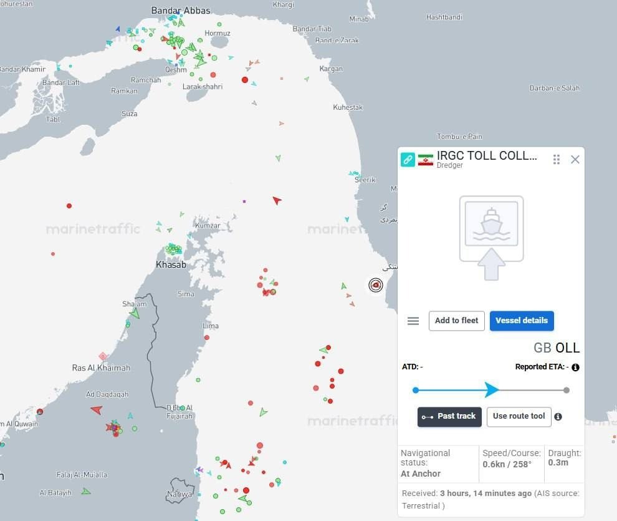The height and width of the screenshot is (521, 617).
Task: Click the GB OLL destination text
Action: [x=557, y=348]
